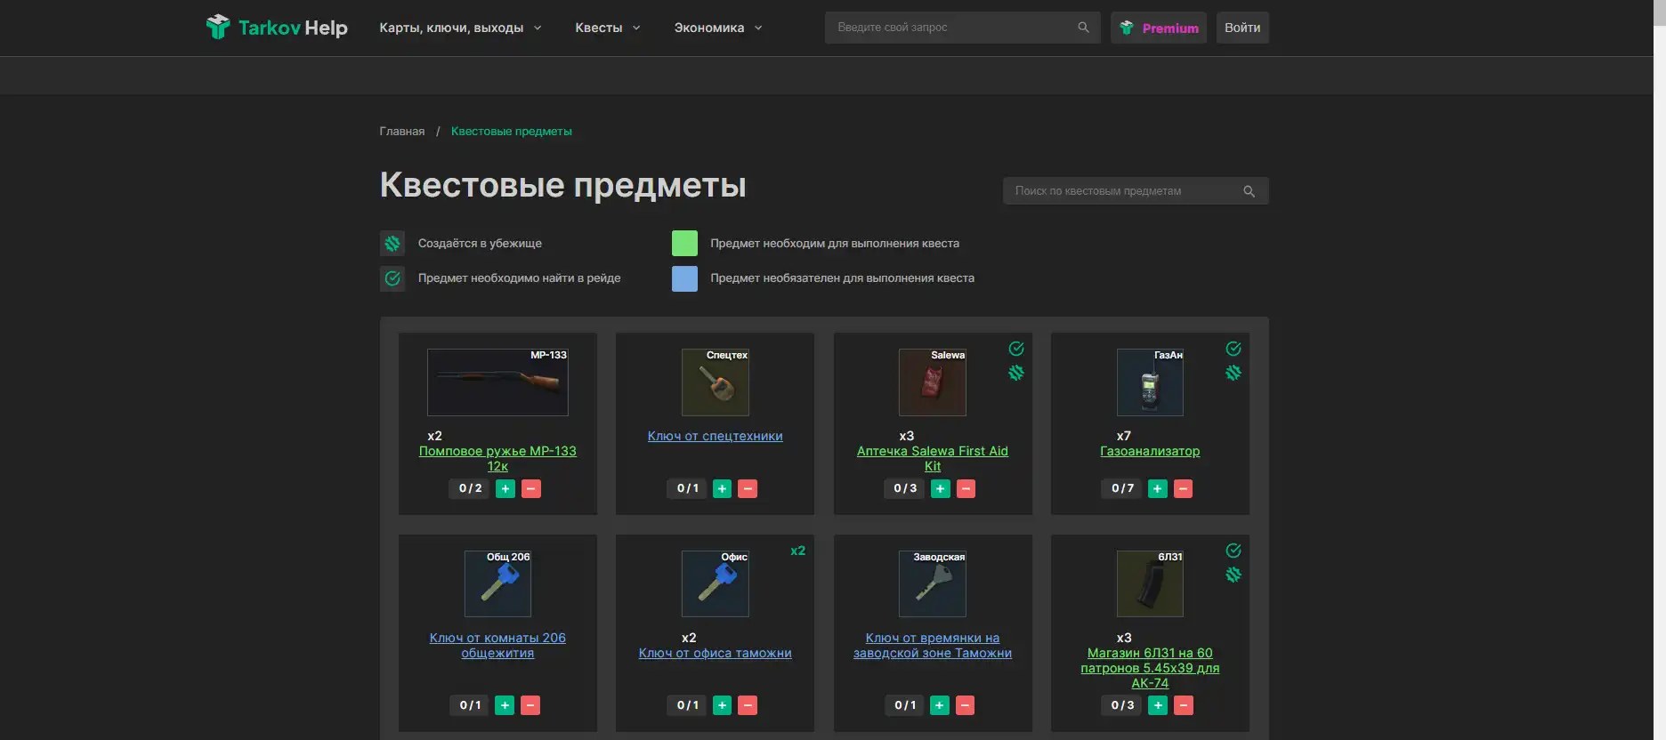Decrease count for Ключ от комнаты 206
Image resolution: width=1666 pixels, height=740 pixels.
pos(530,705)
